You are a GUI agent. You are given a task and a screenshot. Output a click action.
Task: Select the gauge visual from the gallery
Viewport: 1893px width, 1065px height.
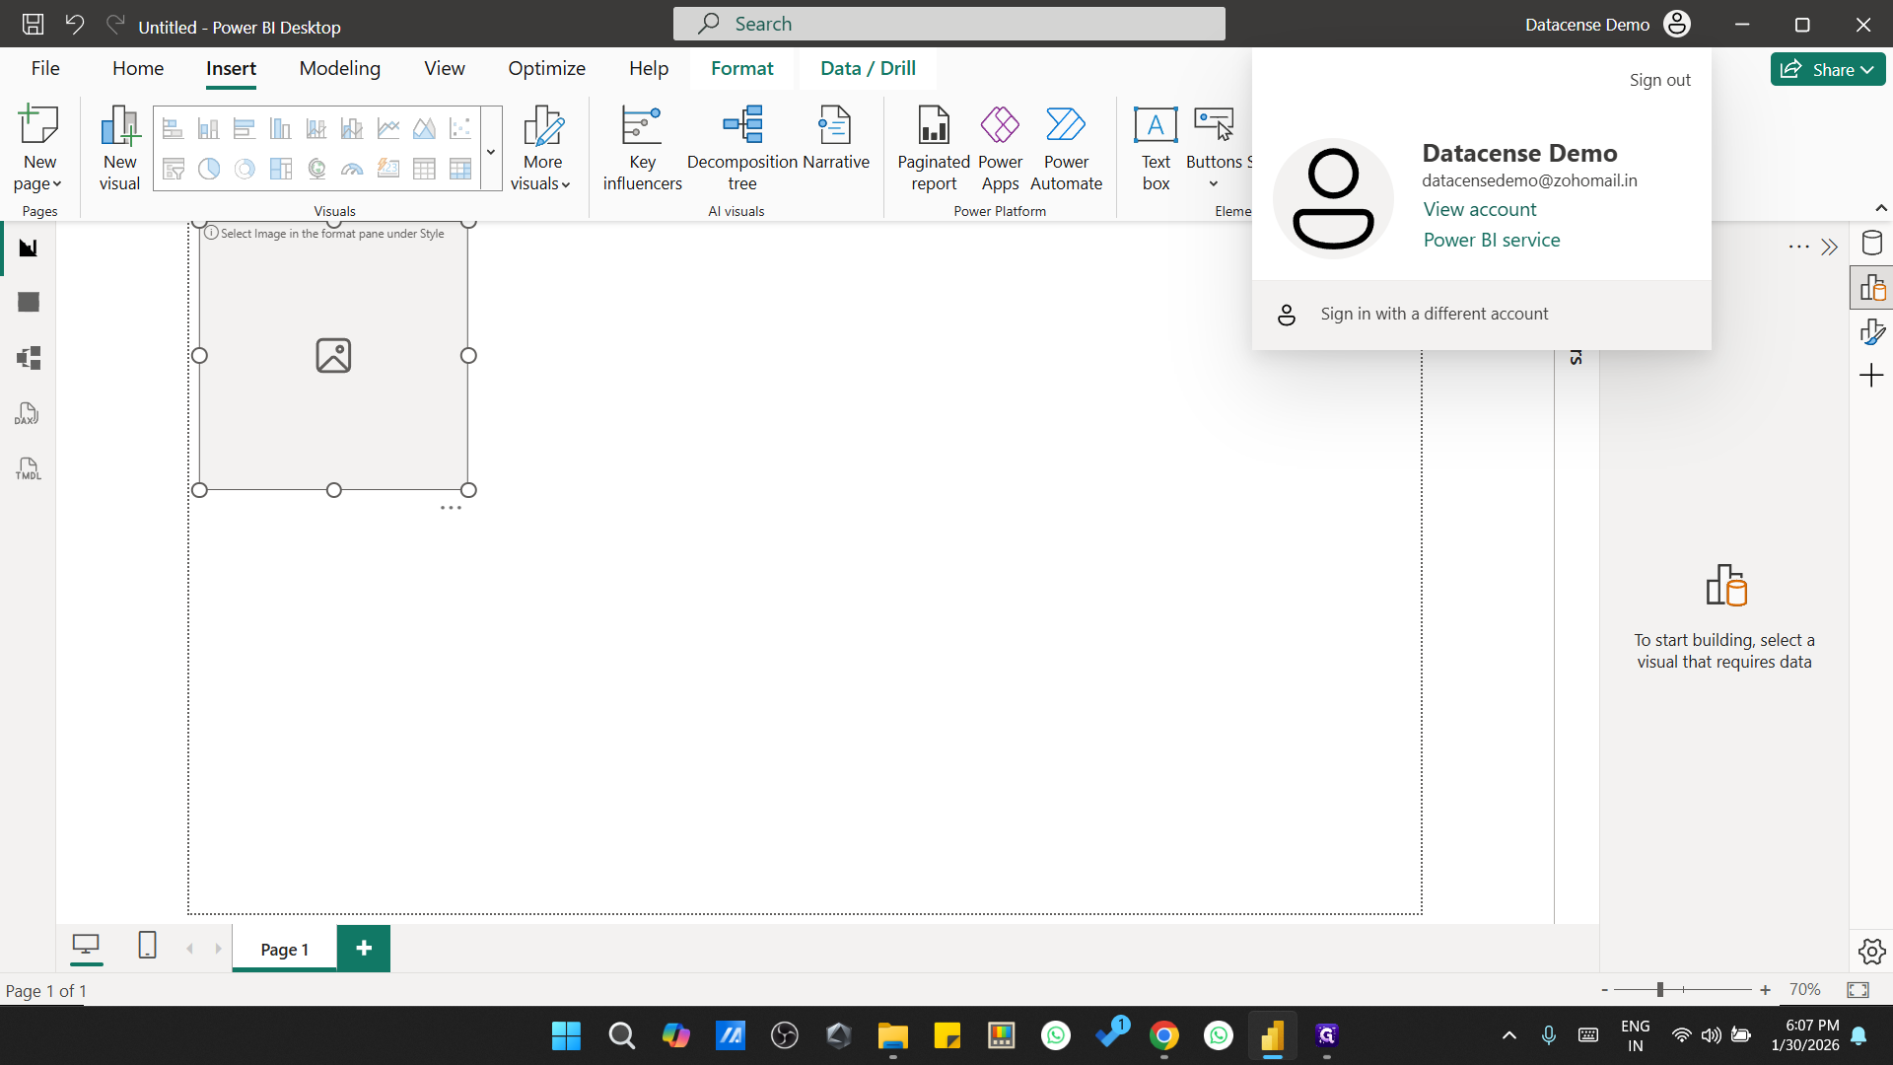(x=351, y=171)
